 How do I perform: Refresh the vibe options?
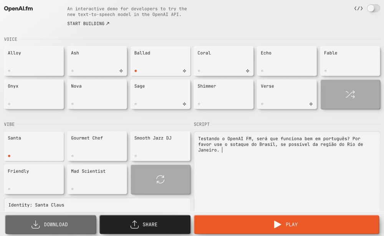161,179
